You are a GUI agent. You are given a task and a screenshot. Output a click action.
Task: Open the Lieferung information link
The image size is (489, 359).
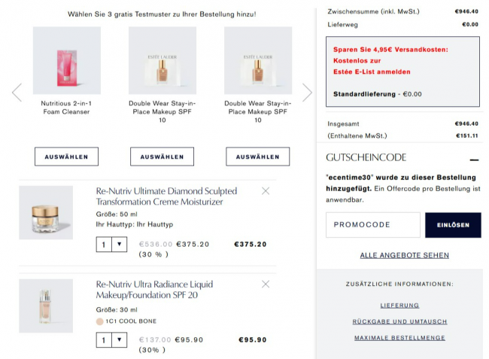(x=399, y=306)
